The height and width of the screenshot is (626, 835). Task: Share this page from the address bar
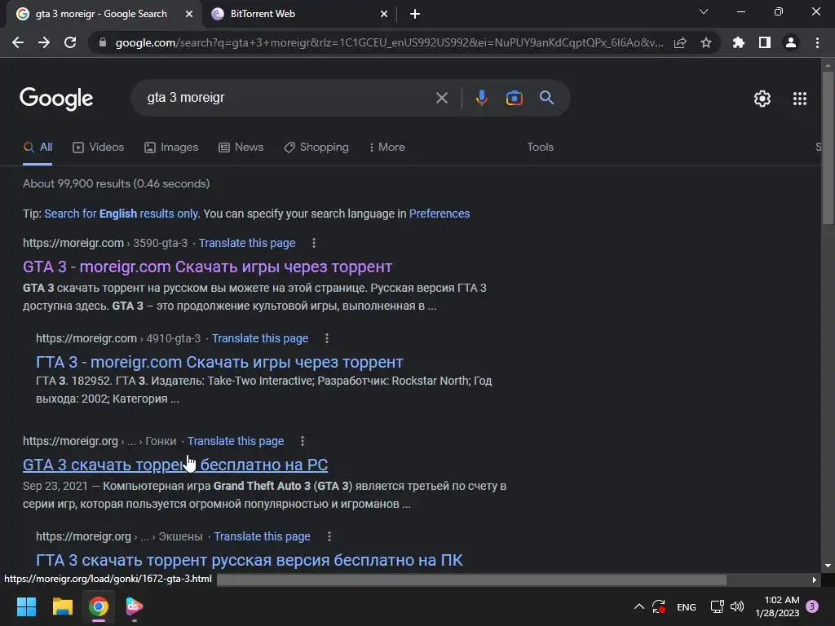(680, 42)
